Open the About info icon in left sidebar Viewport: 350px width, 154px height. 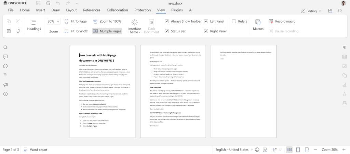coord(5,94)
